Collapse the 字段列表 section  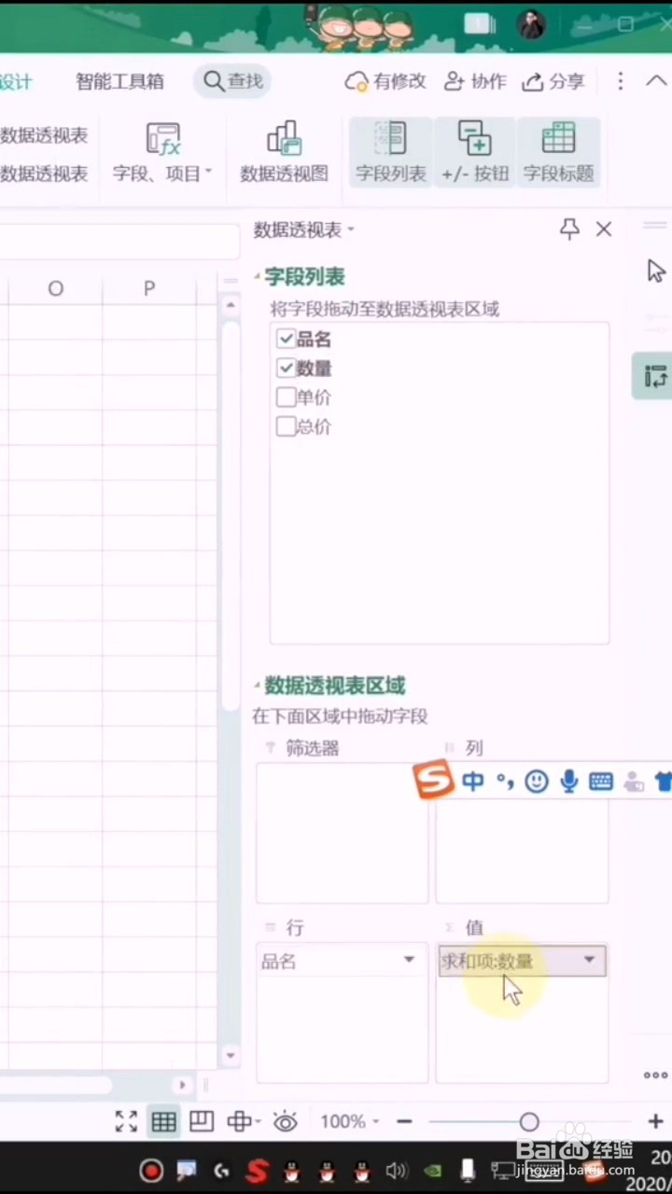tap(258, 277)
